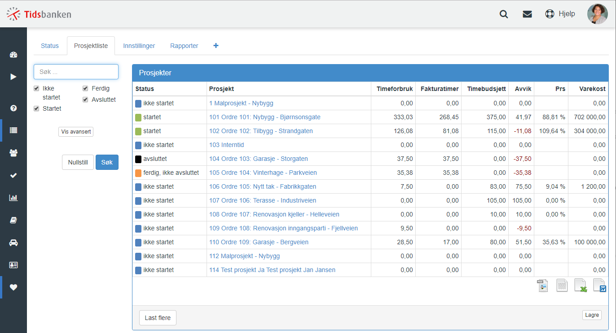
Task: Click the Søk search input field
Action: point(76,72)
